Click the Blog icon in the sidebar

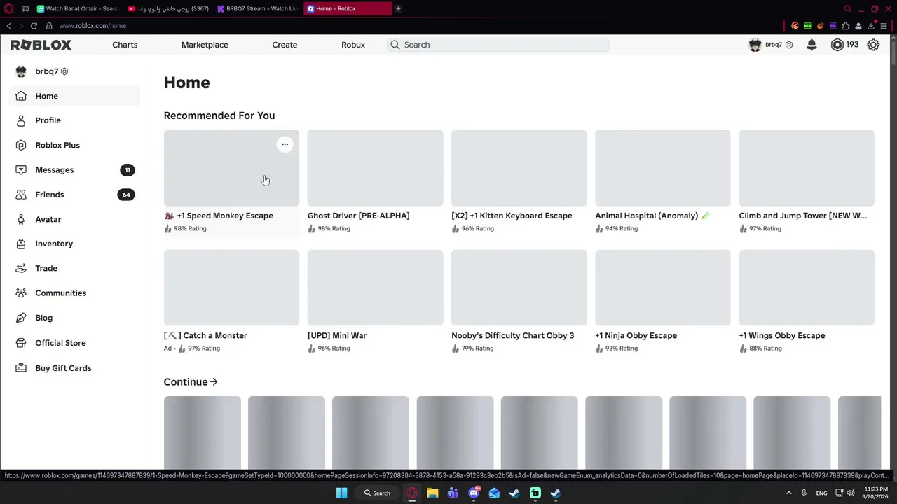point(21,318)
